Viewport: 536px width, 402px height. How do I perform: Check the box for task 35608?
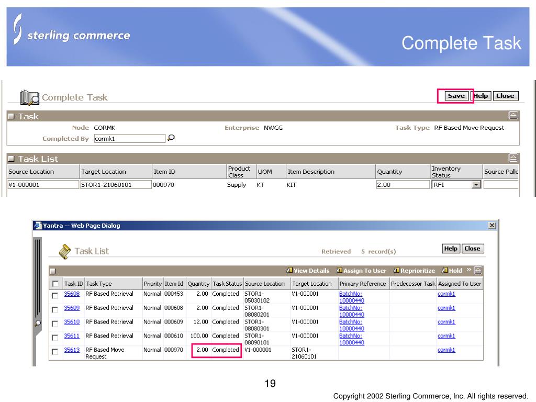pos(55,296)
